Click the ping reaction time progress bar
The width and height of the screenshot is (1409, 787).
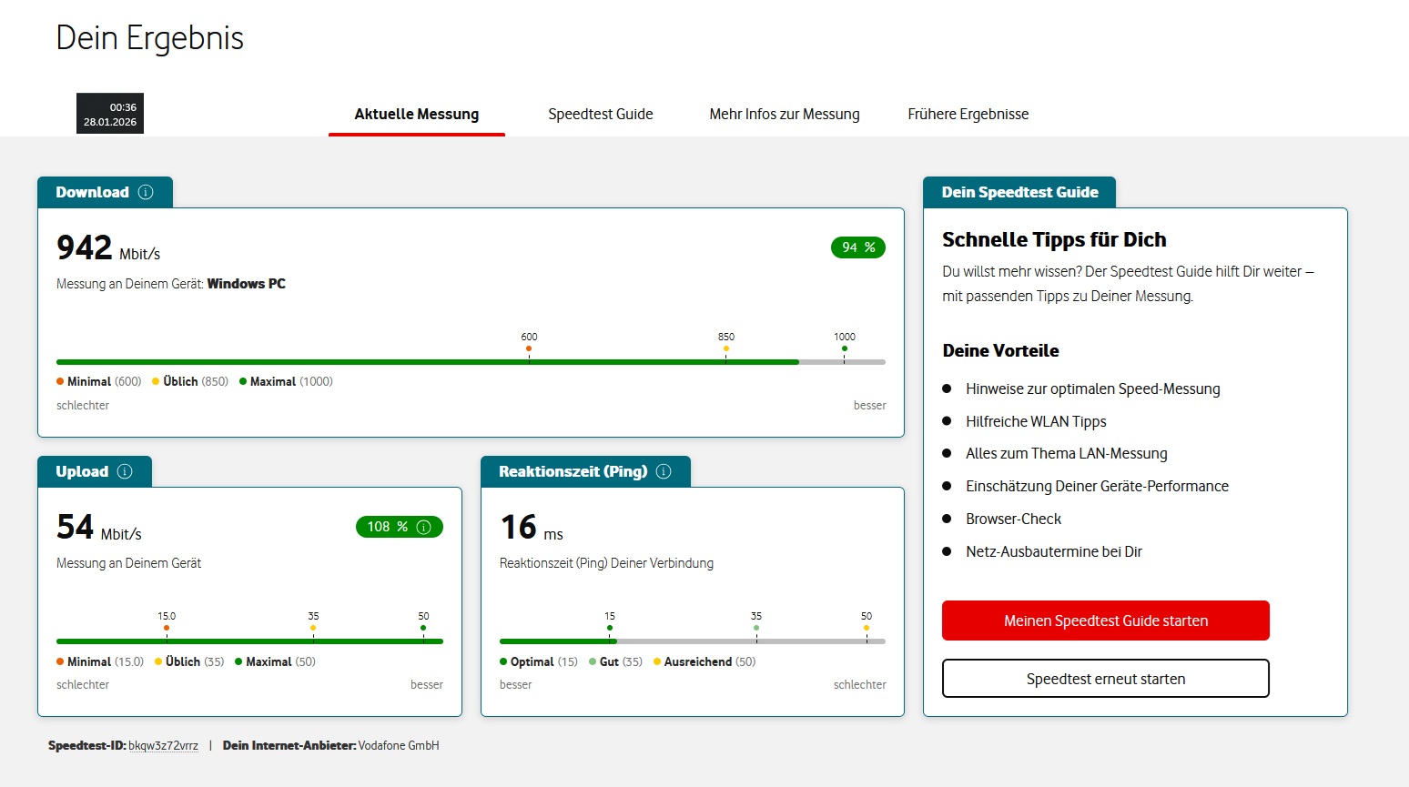(692, 641)
